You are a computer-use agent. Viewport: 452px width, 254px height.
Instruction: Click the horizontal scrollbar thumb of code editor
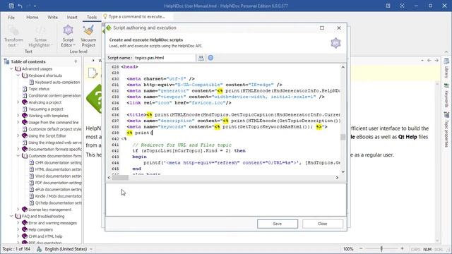coord(120,178)
